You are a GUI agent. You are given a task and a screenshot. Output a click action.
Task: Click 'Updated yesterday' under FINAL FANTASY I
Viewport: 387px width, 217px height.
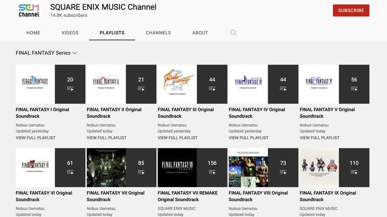[x=32, y=131]
